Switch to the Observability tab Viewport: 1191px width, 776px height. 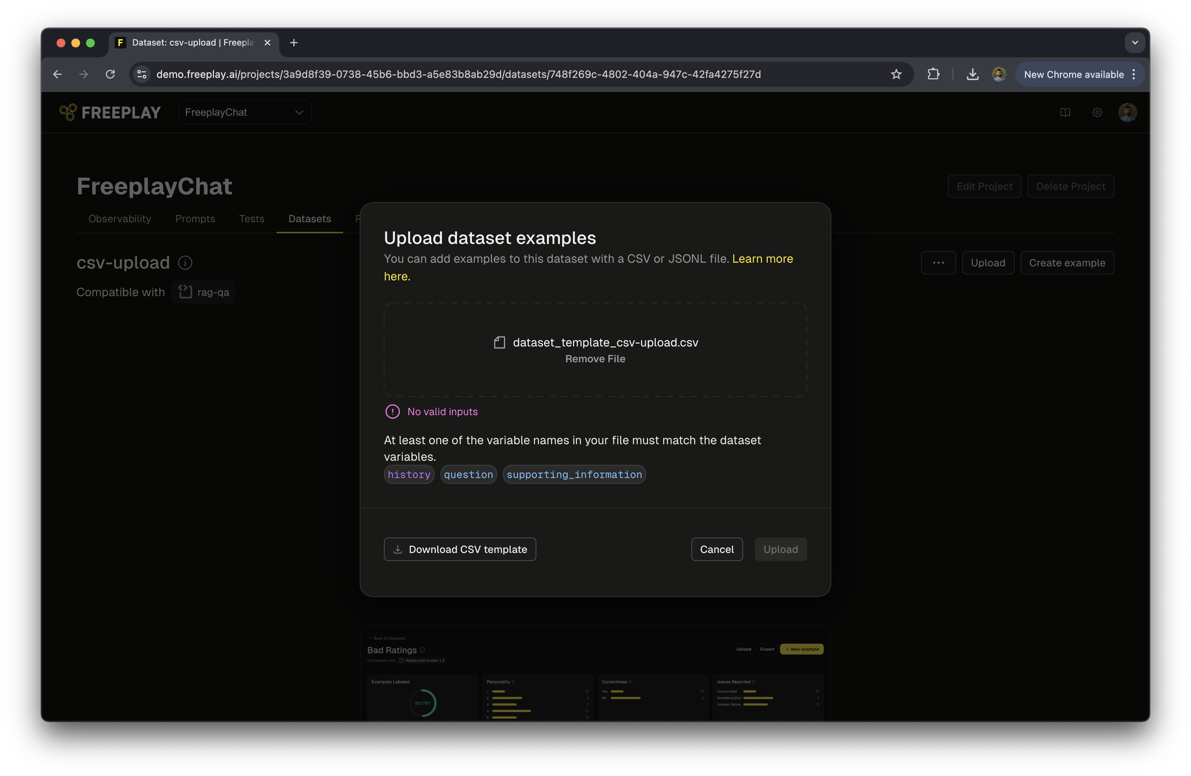point(120,219)
